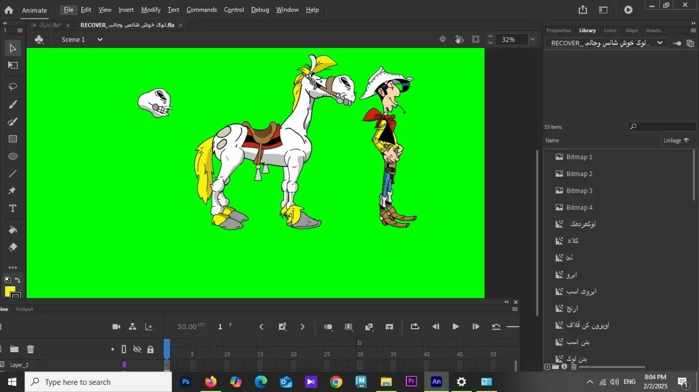Viewport: 699px width, 392px height.
Task: Open the RECOVER library document dropdown
Action: [607, 43]
